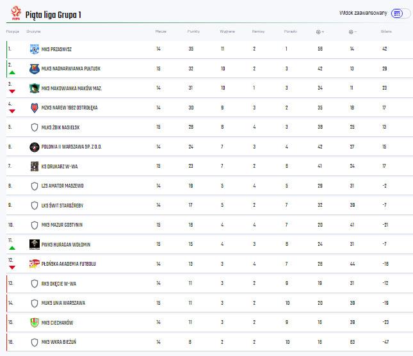Click the Bilans column header
Viewport: 413px width, 356px height.
(385, 31)
